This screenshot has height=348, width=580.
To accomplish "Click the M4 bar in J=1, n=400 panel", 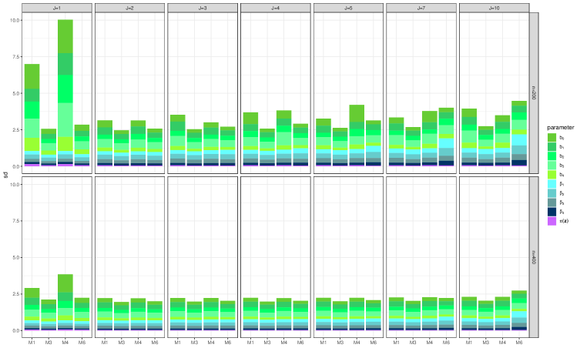I will click(65, 302).
